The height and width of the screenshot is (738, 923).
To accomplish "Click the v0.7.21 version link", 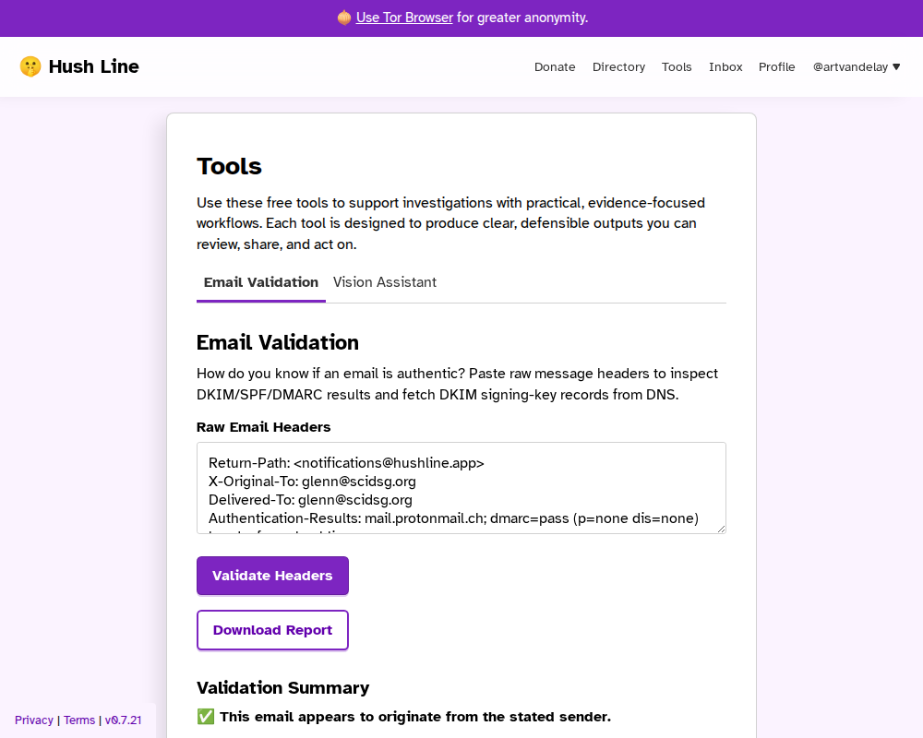I will [123, 720].
